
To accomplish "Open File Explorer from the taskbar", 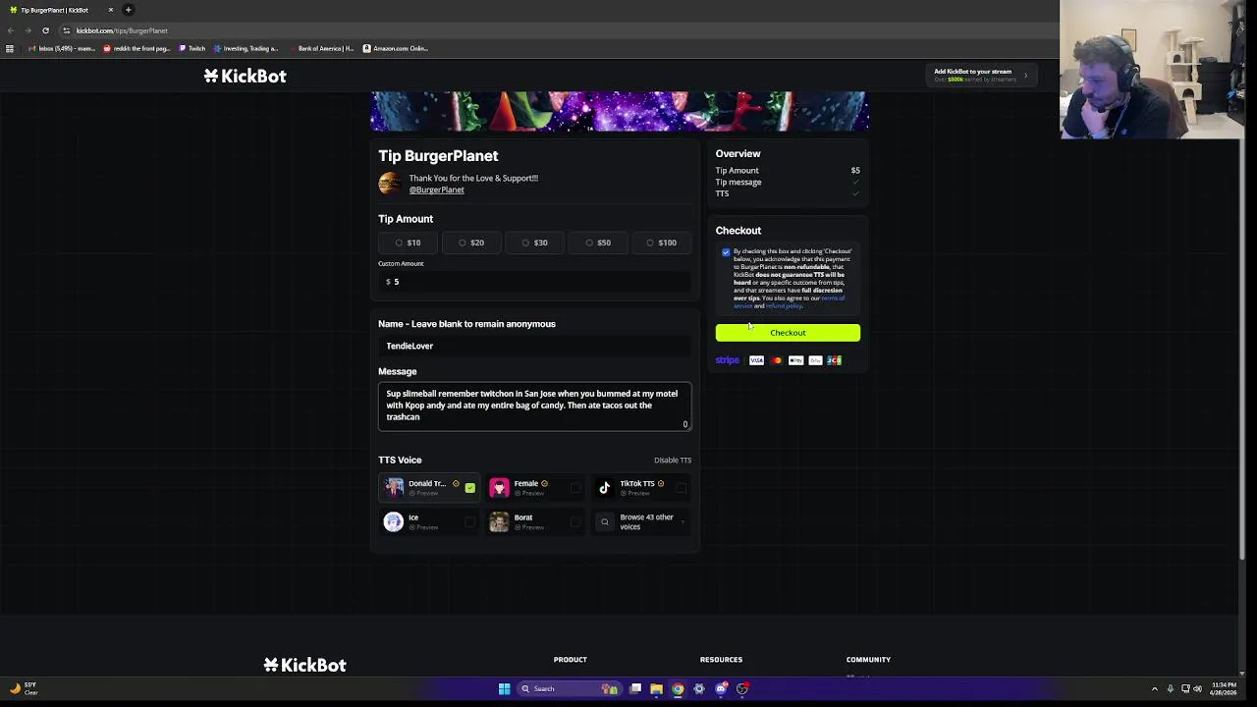I will (x=656, y=688).
